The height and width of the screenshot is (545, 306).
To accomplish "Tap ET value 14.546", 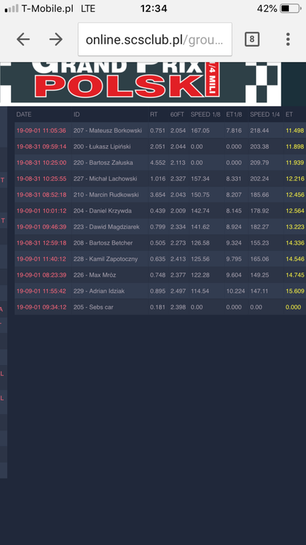I will [x=295, y=259].
